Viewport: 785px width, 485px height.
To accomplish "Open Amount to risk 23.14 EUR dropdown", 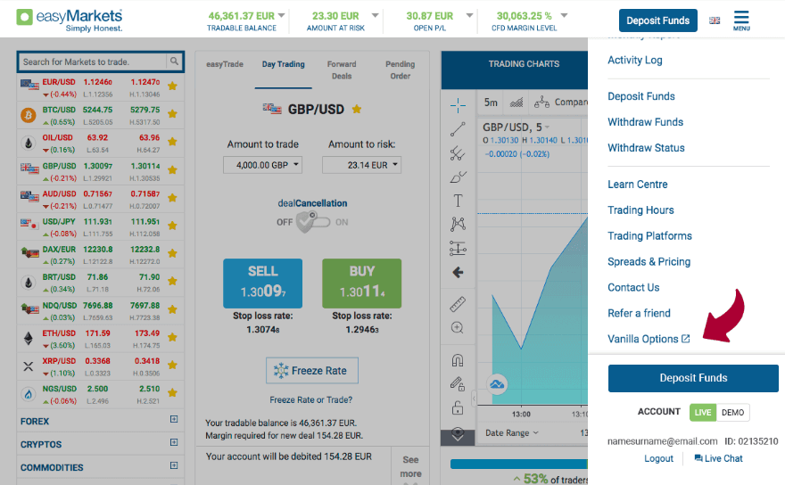I will pos(362,165).
